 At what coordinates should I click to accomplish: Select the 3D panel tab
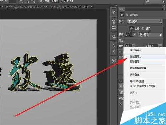pyautogui.click(x=121, y=81)
